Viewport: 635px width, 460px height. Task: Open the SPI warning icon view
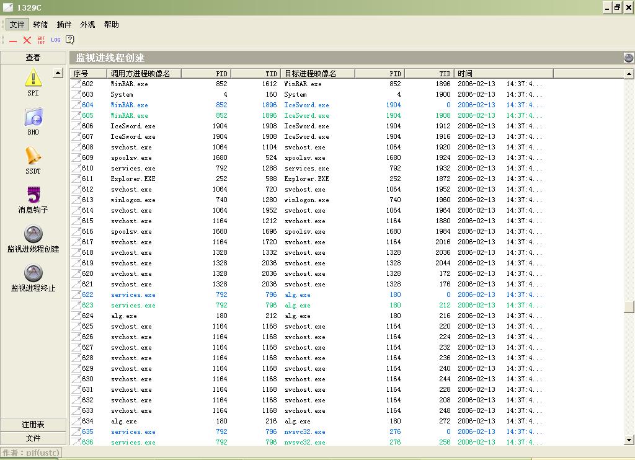[x=33, y=78]
